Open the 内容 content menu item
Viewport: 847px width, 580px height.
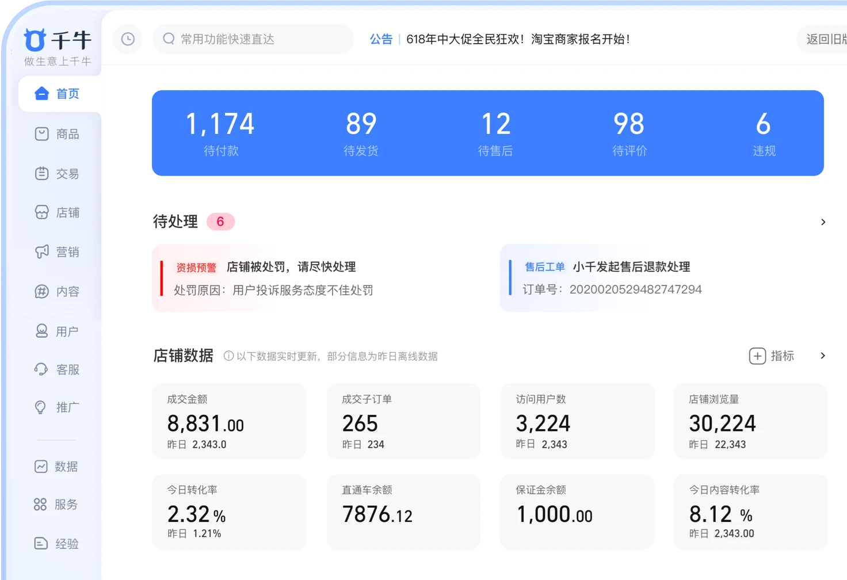pos(58,292)
